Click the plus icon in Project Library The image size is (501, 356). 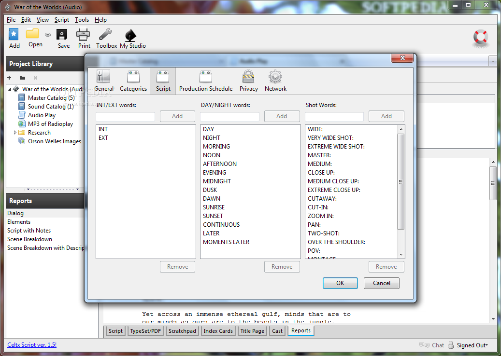[x=9, y=78]
